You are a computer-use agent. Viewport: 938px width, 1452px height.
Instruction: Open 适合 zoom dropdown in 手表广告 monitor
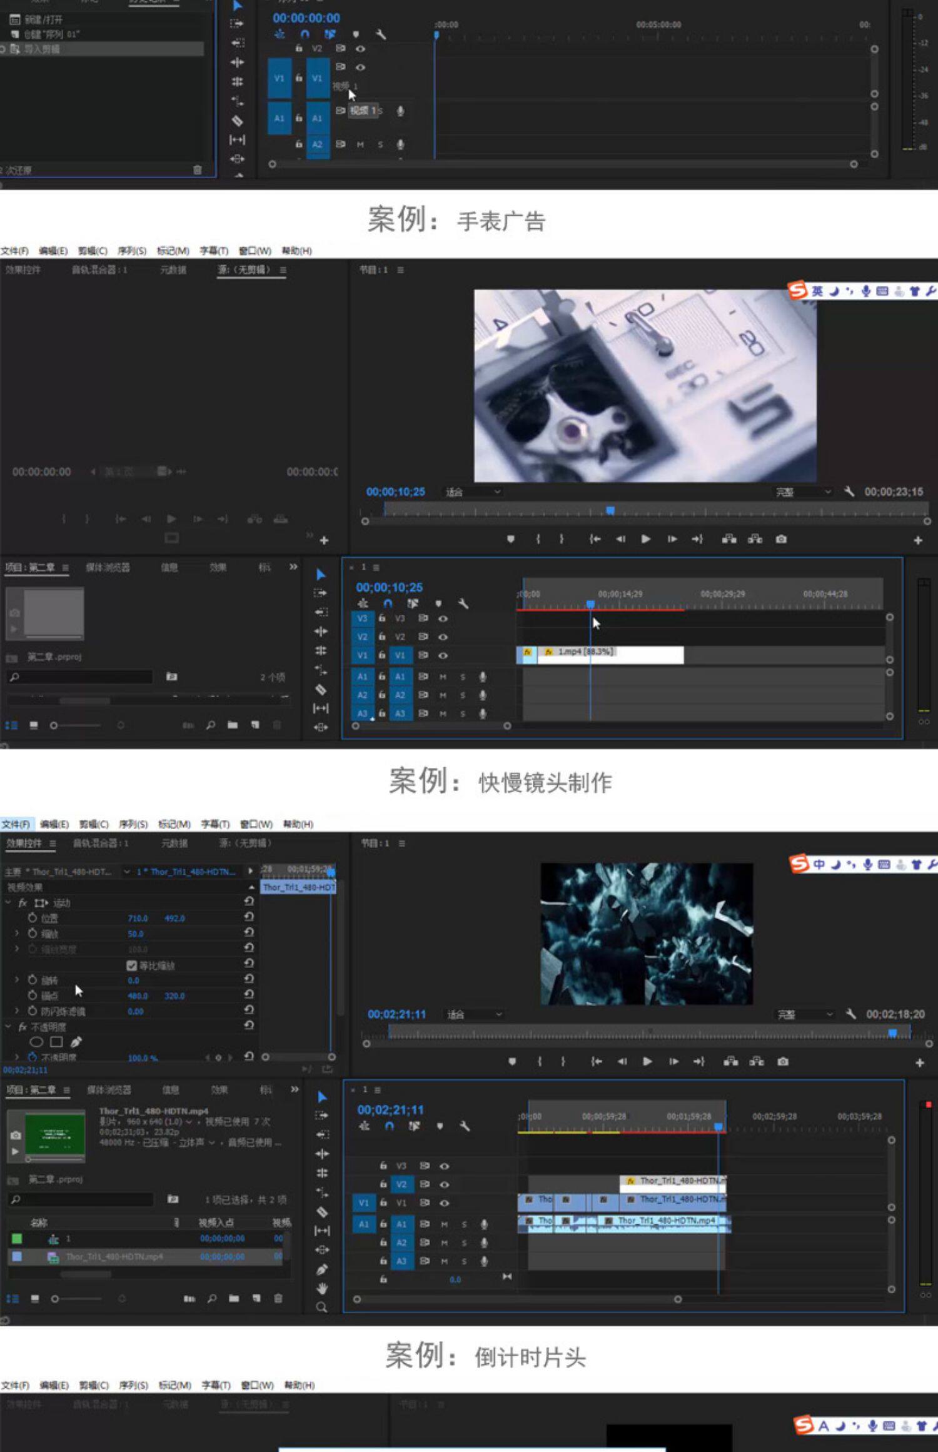[x=473, y=492]
